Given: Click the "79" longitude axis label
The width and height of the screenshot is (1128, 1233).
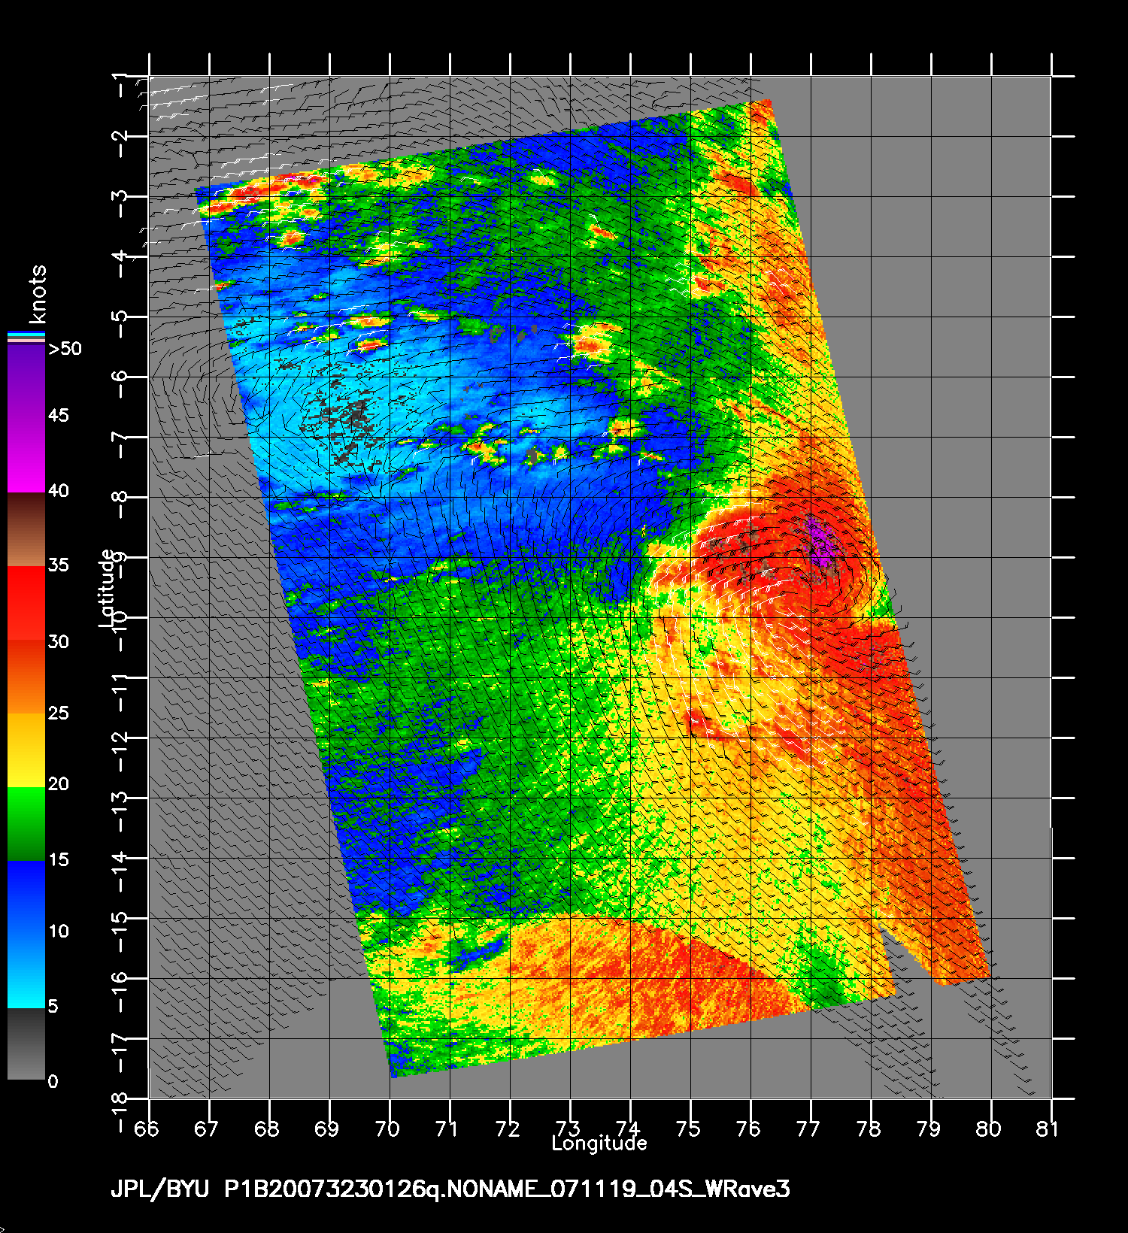Looking at the screenshot, I should 928,1129.
